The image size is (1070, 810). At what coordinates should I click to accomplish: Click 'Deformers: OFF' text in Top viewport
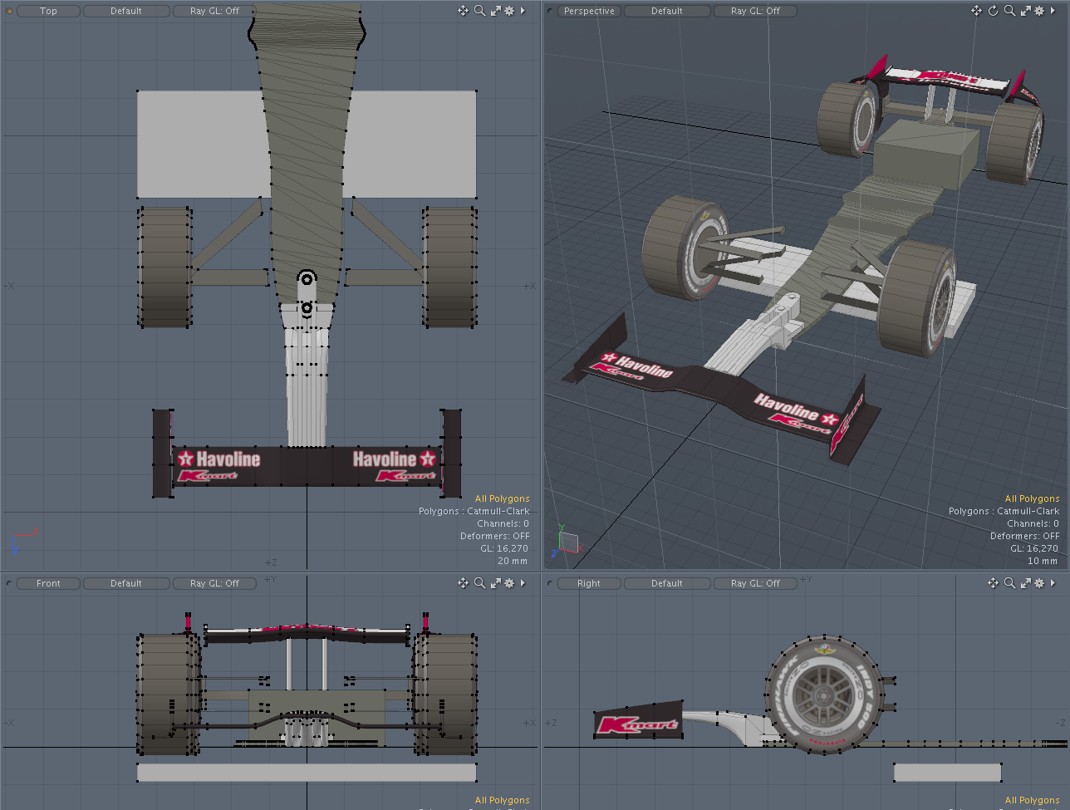click(x=494, y=536)
